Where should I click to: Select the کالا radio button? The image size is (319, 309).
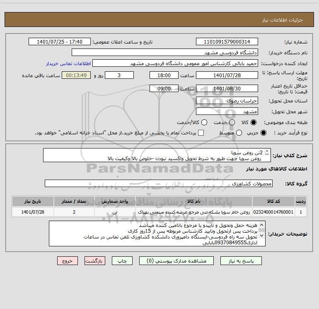254,122
